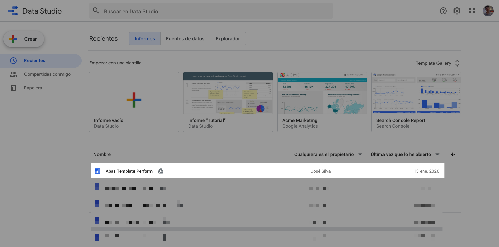Screen dimensions: 499x247
Task: Switch to the Informes tab
Action: coord(145,39)
